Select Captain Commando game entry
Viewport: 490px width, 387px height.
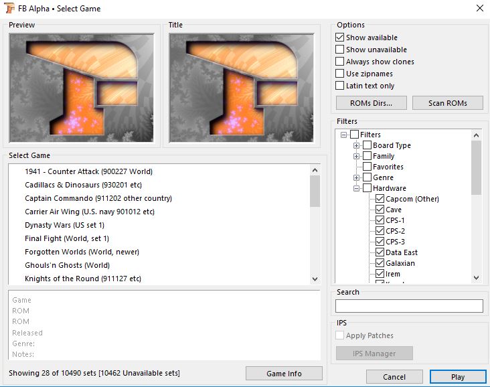pyautogui.click(x=98, y=198)
